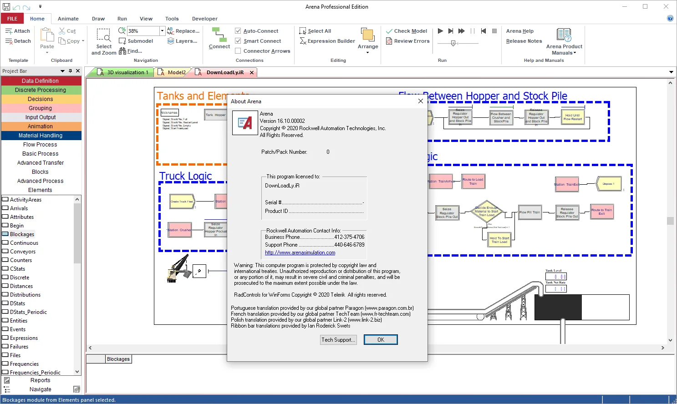The width and height of the screenshot is (677, 404).
Task: Close the About Arena dialog
Action: 421,101
